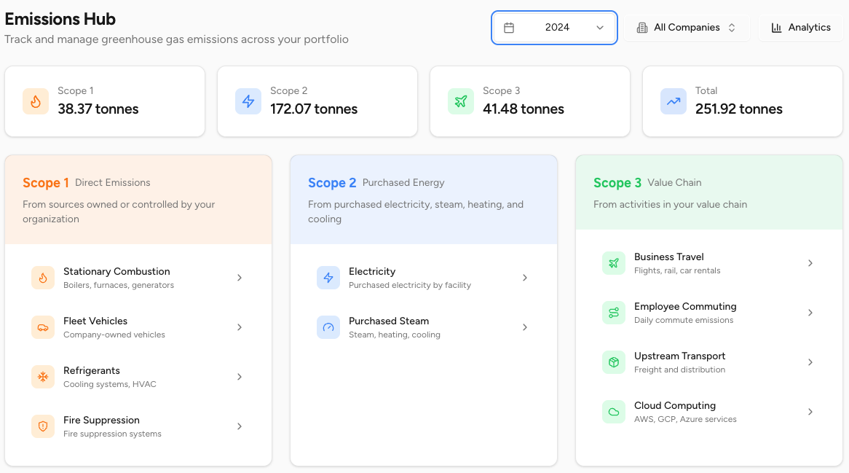849x473 pixels.
Task: Open the Analytics view
Action: coord(801,27)
